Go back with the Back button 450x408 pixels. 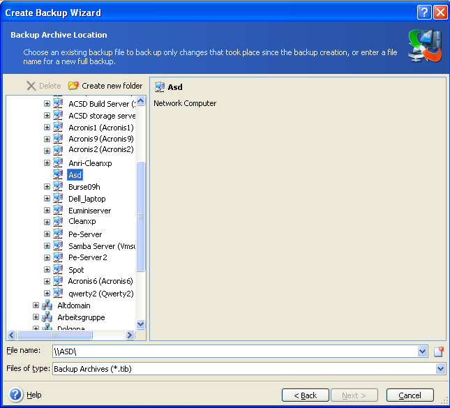306,395
